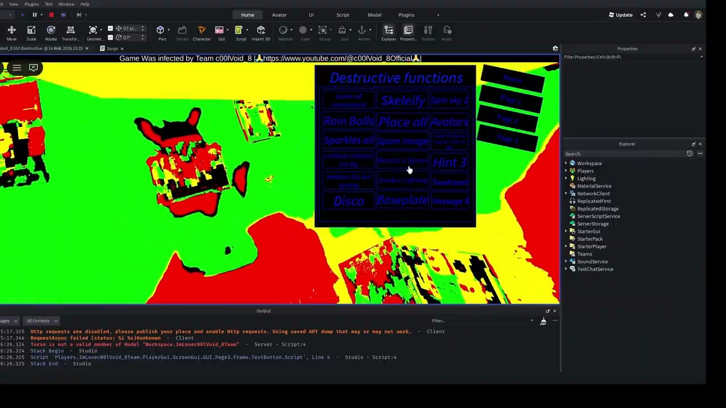The width and height of the screenshot is (726, 408).
Task: Switch to the Model ribbon tab
Action: coord(374,15)
